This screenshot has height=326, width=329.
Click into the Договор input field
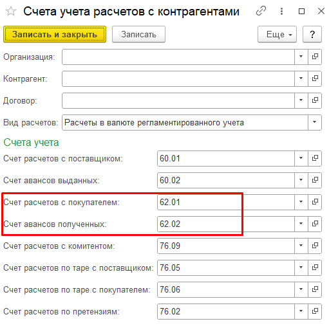coord(178,100)
